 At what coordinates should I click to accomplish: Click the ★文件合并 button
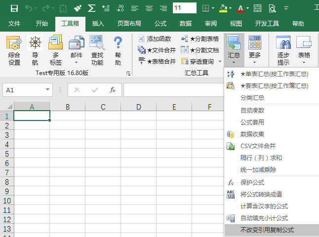[157, 50]
